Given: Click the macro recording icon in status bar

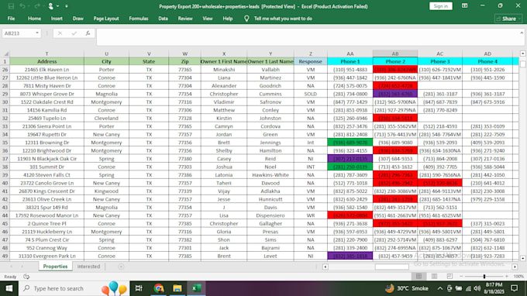Looking at the screenshot, I should point(26,277).
